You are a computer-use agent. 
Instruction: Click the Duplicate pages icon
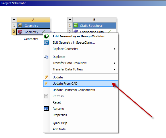(x=46, y=57)
